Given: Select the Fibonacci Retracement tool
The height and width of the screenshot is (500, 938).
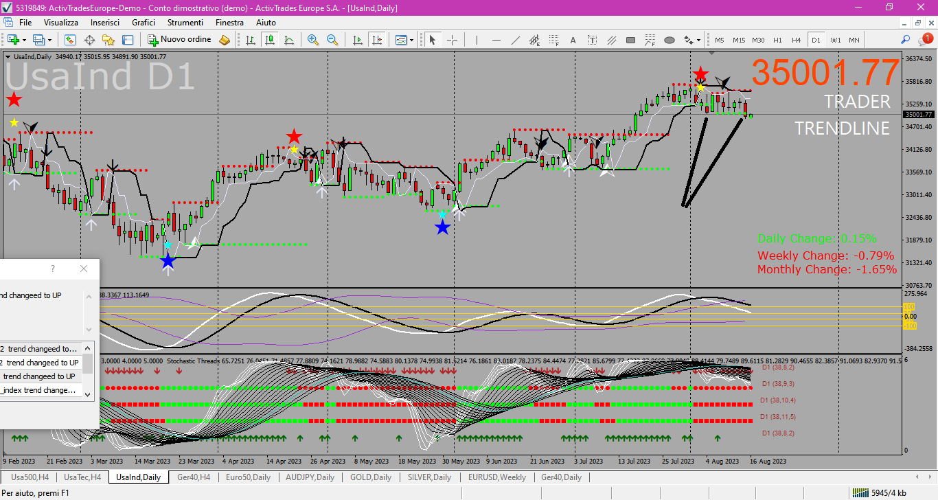Looking at the screenshot, I should click(x=553, y=40).
